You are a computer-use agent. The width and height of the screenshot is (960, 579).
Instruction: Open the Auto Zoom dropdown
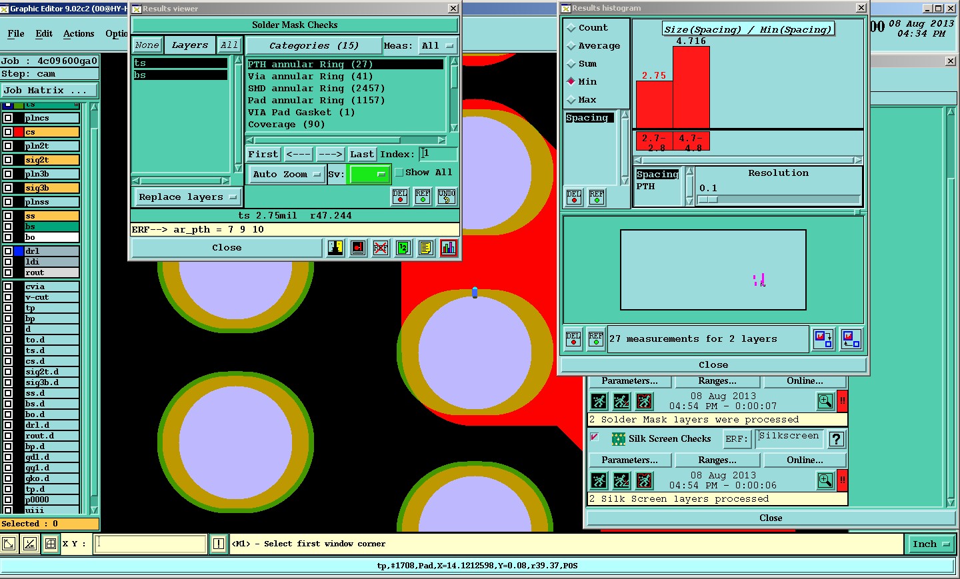point(287,174)
